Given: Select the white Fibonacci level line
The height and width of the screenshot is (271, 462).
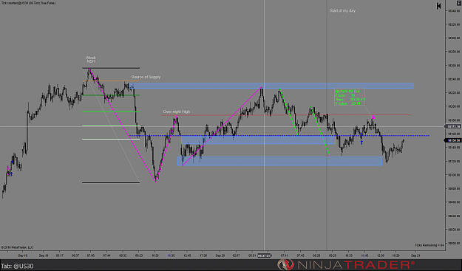Looking at the screenshot, I should tap(111, 139).
